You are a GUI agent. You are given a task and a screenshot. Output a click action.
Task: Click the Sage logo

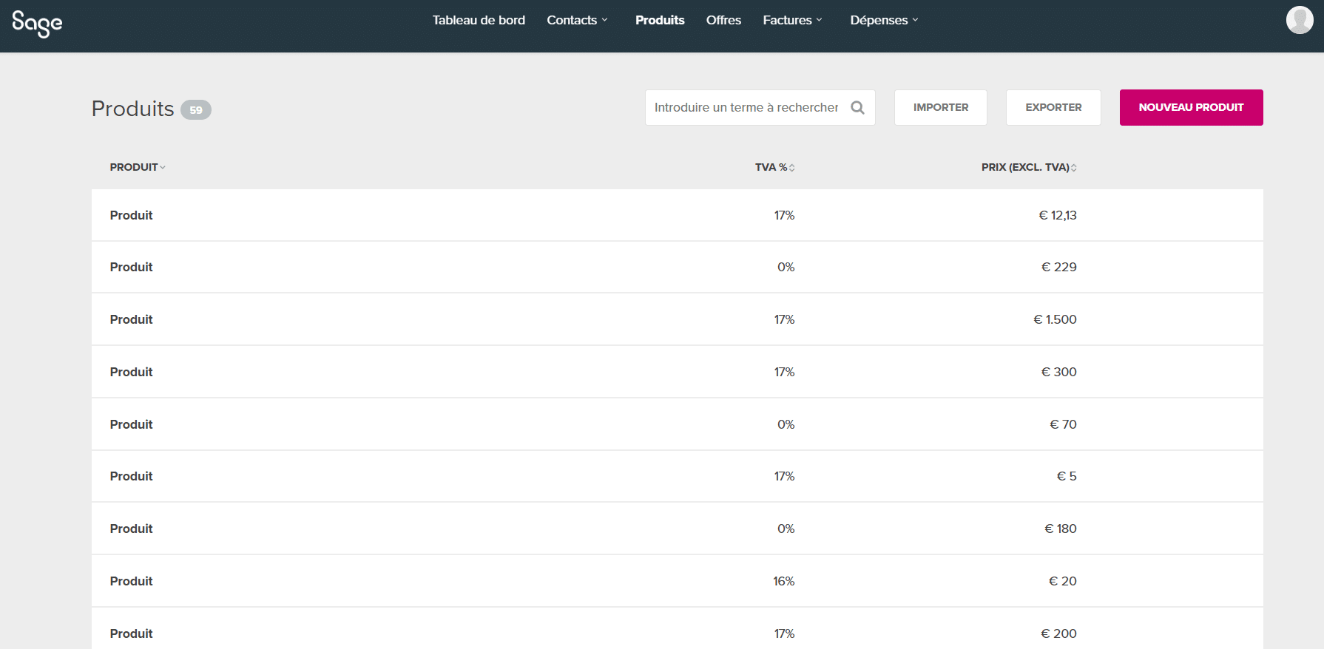pyautogui.click(x=37, y=23)
